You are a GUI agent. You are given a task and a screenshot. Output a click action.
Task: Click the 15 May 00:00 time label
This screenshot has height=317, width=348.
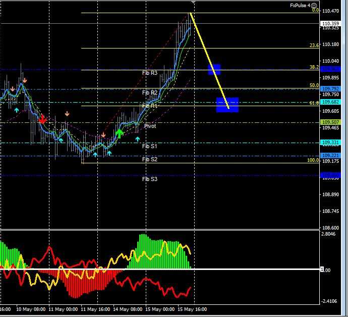[160, 309]
